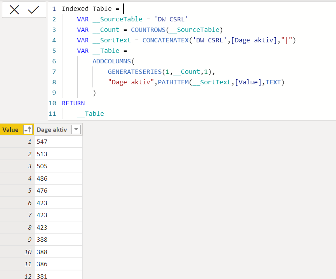Sort by the Value column sort icon
The image size is (336, 279).
coord(28,129)
